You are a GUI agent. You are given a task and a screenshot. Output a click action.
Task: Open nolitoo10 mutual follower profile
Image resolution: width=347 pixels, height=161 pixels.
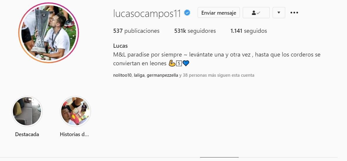pos(122,75)
